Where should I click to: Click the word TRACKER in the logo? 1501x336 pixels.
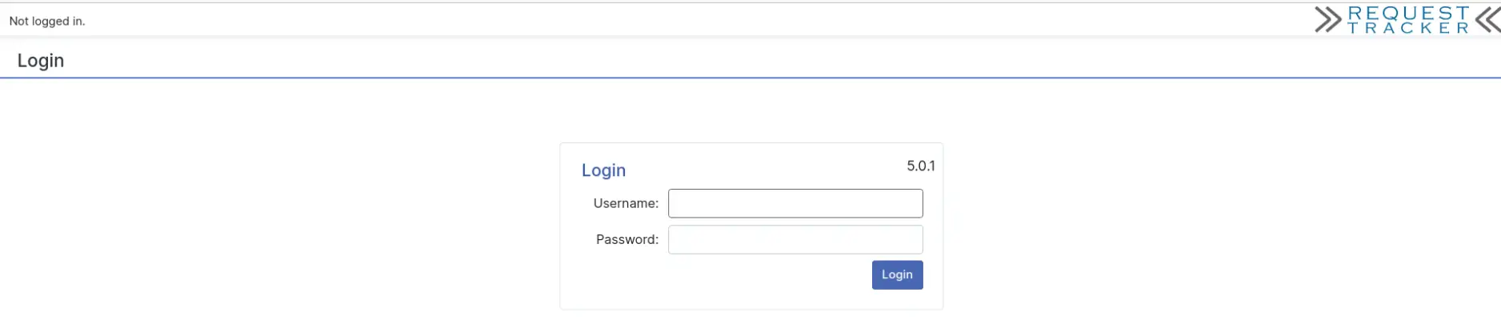click(x=1408, y=28)
